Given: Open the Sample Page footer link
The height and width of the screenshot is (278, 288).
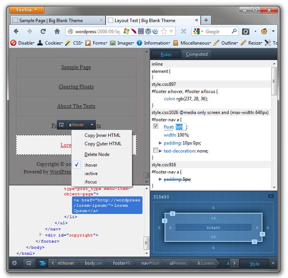Looking at the screenshot, I should (x=76, y=67).
